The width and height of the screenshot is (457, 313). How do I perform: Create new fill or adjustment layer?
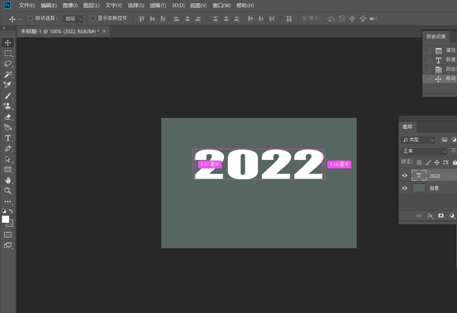click(x=452, y=216)
